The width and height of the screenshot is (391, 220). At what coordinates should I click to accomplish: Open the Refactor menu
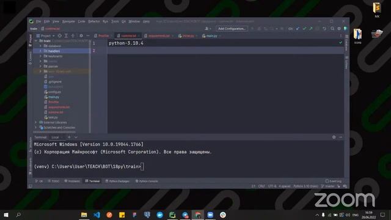(94, 21)
